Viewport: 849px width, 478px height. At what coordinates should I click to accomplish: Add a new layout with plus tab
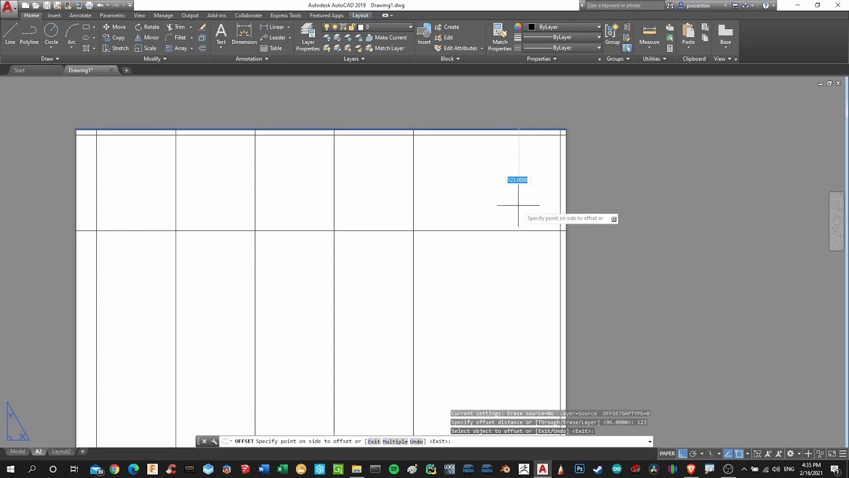83,451
